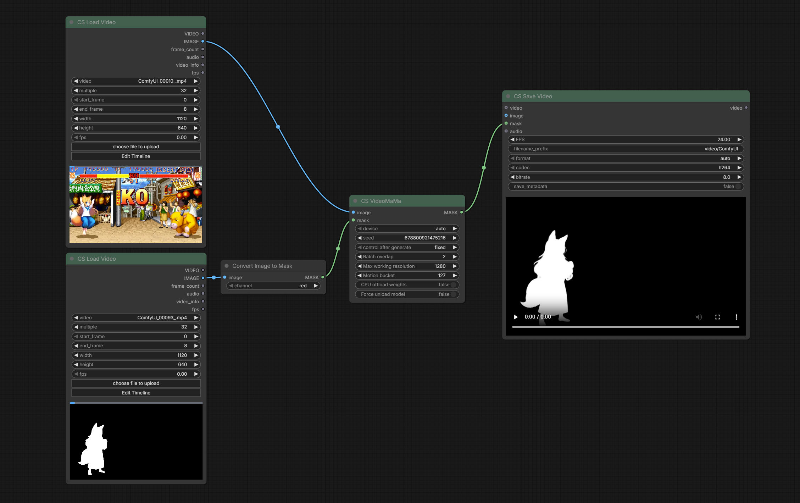Mute the video preview volume icon

pos(699,317)
